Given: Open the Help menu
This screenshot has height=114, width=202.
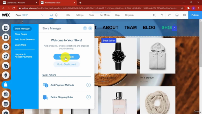Looking at the screenshot, I should tap(117, 15).
